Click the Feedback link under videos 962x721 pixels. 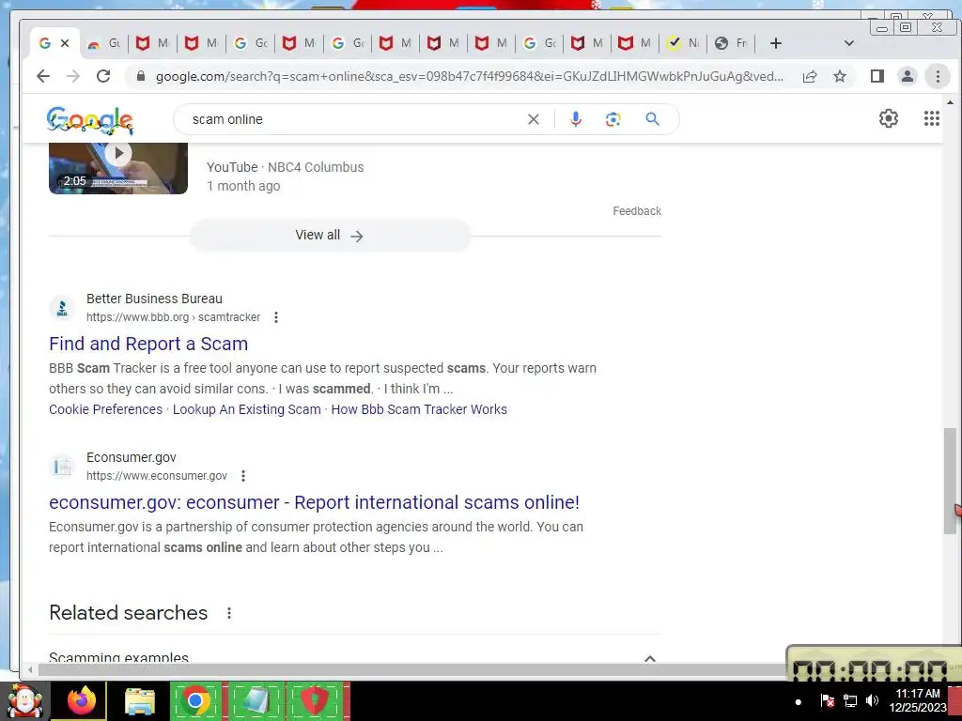[637, 211]
